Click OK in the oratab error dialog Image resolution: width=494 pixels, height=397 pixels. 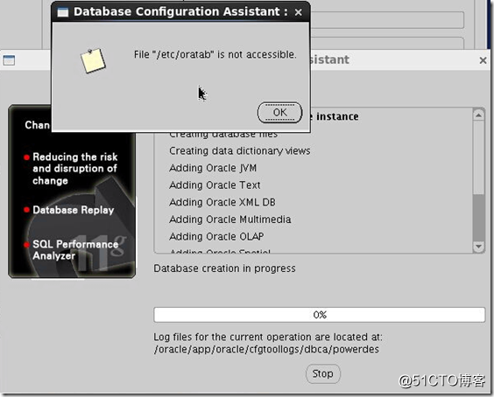click(x=279, y=112)
